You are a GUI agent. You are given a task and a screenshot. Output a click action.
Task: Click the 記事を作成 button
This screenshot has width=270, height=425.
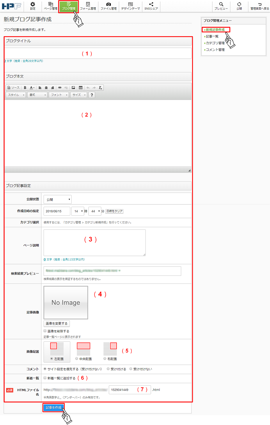(54, 408)
